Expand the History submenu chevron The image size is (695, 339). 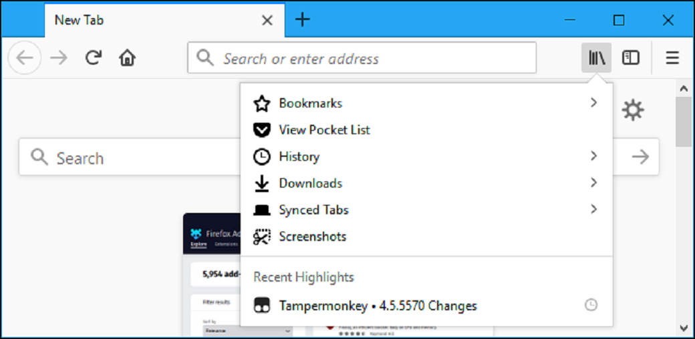click(594, 155)
